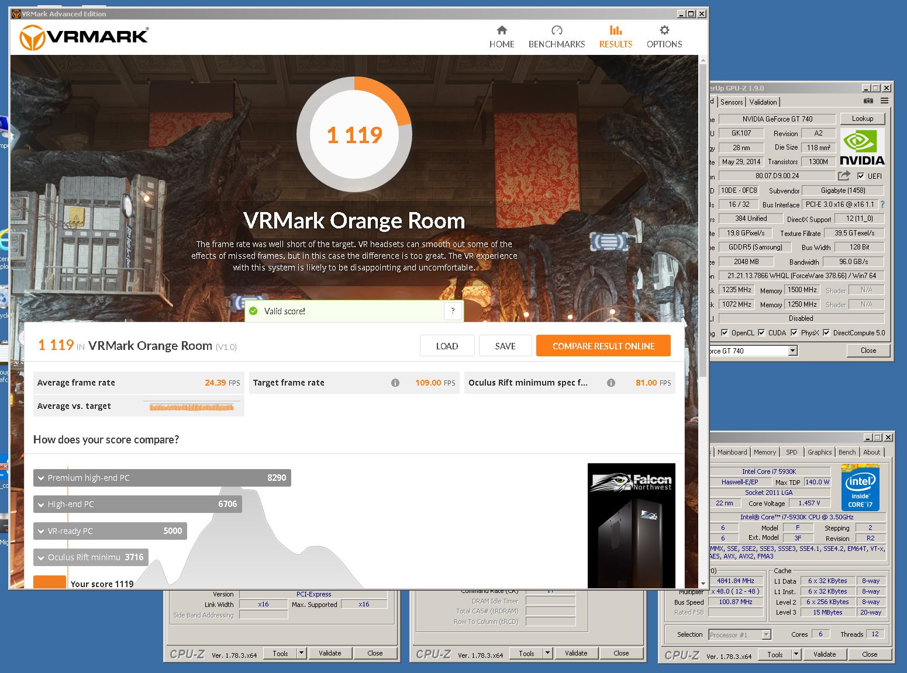Open SPD tab in CPU-Z
This screenshot has width=907, height=673.
tap(792, 452)
